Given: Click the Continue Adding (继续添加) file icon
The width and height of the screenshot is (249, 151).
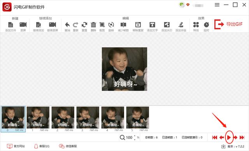Looking at the screenshot, I should [x=39, y=25].
